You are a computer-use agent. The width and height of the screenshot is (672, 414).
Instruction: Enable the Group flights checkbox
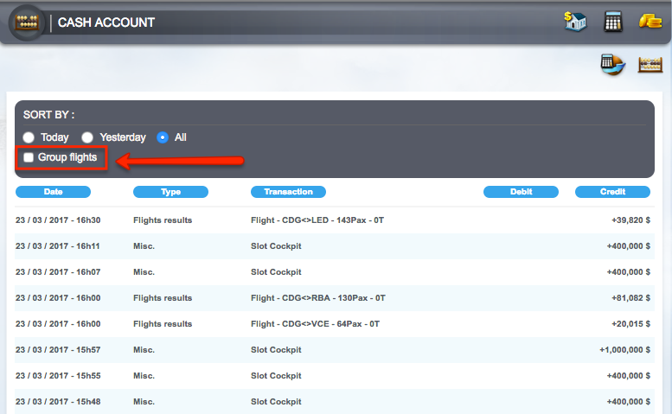[x=29, y=157]
